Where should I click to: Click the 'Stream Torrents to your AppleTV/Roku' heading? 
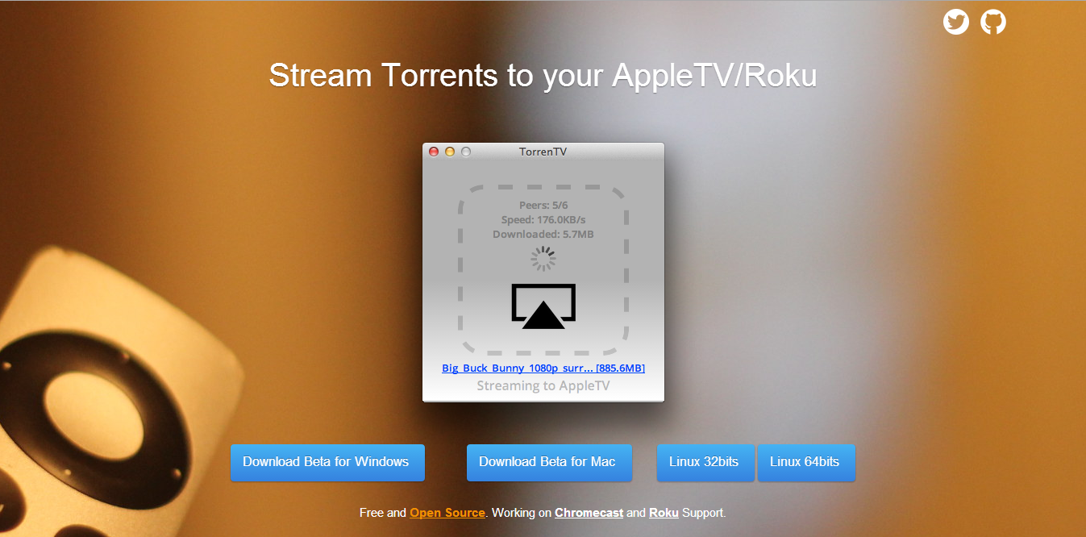(543, 76)
